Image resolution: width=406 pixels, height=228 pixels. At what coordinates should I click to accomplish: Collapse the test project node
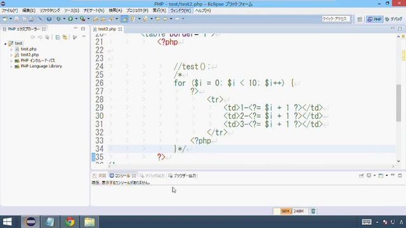tap(5, 44)
